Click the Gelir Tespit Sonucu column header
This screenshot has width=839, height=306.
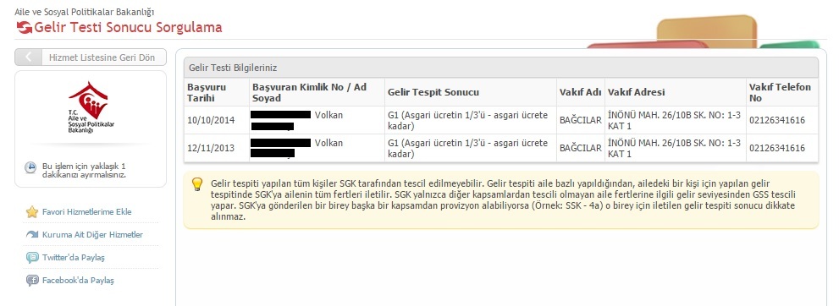tap(433, 92)
